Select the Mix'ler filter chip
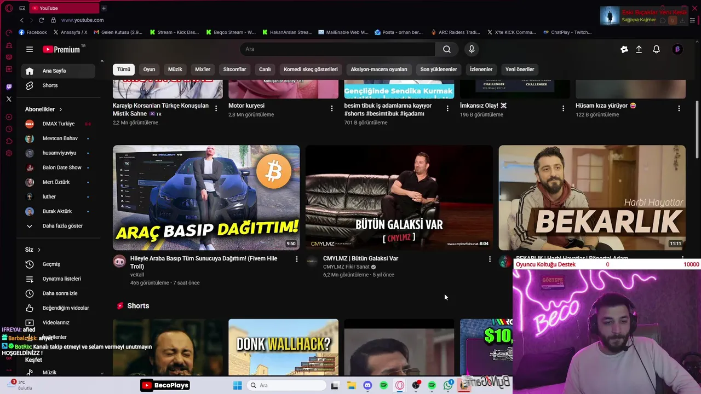Viewport: 701px width, 394px height. tap(203, 69)
